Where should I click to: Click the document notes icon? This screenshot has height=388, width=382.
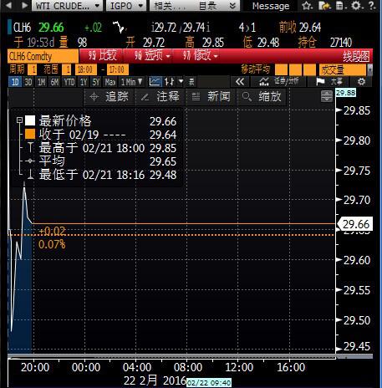[340, 6]
